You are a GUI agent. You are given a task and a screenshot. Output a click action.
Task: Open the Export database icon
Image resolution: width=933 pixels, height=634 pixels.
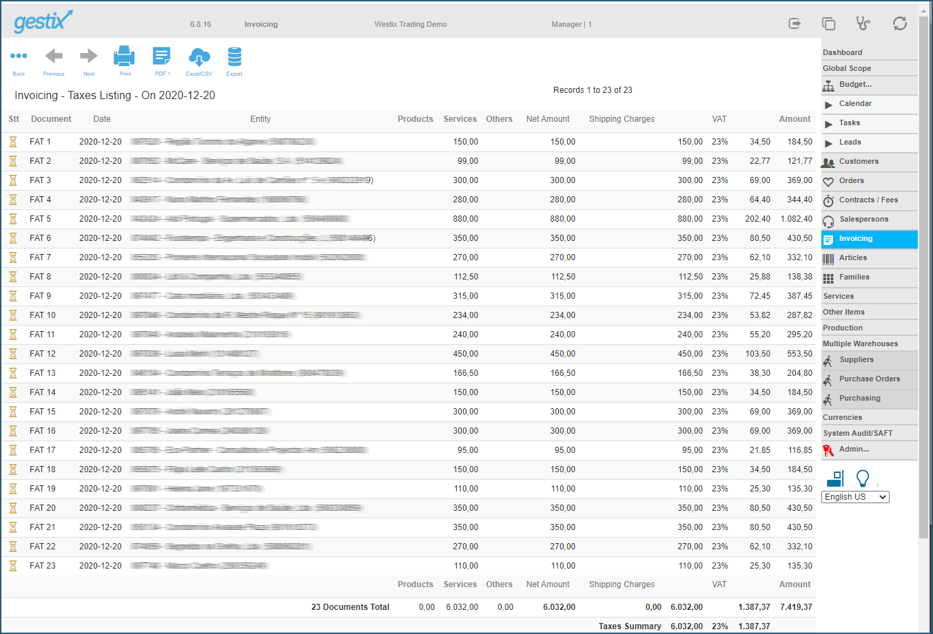tap(234, 56)
